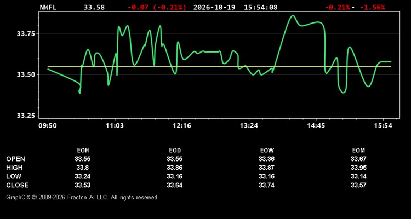Click the red -0.07 (-0.21%) change value
The height and width of the screenshot is (219, 411).
tap(157, 7)
